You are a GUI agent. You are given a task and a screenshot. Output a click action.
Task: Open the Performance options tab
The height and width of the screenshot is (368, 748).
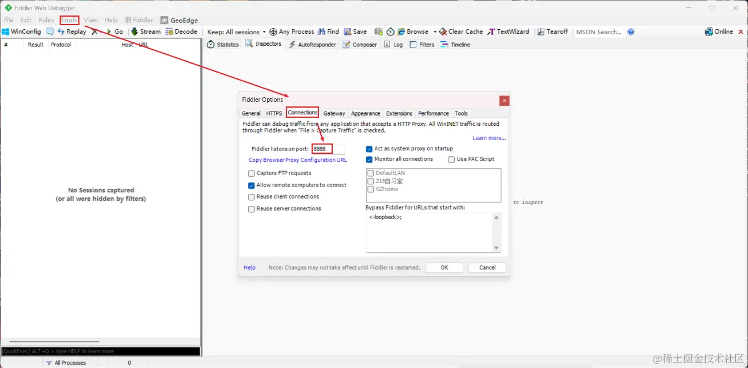tap(434, 113)
